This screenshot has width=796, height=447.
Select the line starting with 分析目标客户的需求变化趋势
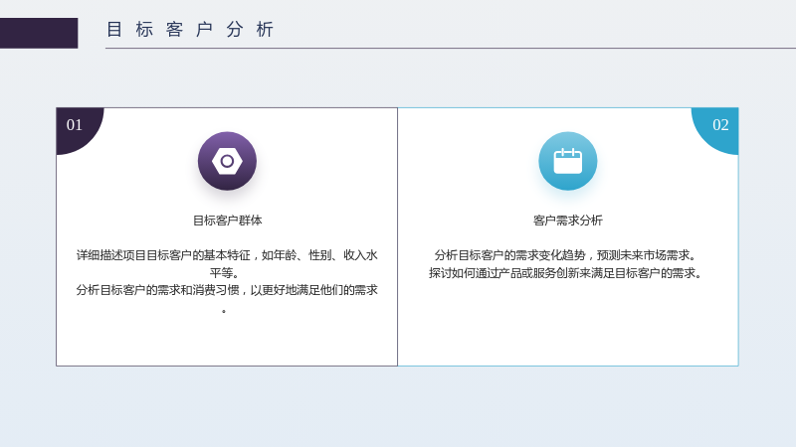pos(567,255)
